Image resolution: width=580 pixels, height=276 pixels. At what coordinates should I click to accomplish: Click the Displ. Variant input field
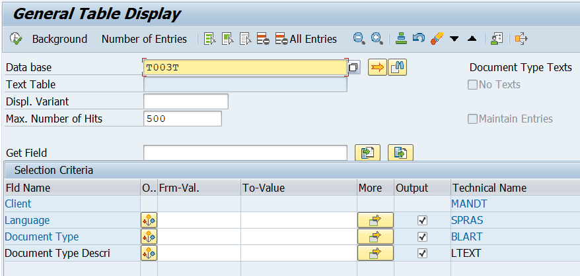(x=186, y=101)
